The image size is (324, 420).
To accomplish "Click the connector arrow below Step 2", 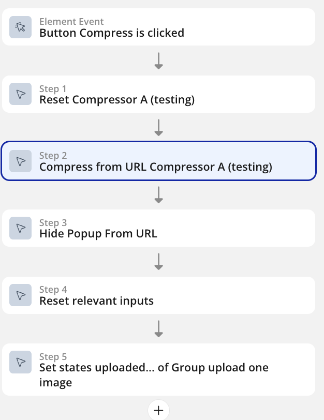I will click(x=159, y=194).
